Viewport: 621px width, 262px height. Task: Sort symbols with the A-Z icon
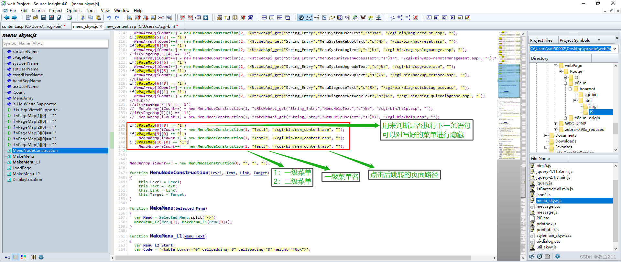[7, 257]
